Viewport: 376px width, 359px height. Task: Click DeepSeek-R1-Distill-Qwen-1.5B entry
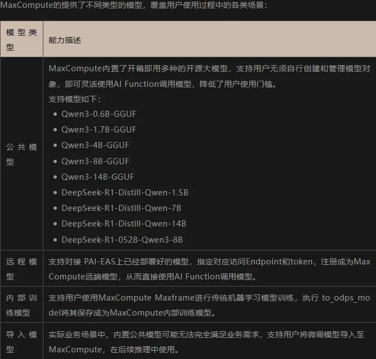125,193
